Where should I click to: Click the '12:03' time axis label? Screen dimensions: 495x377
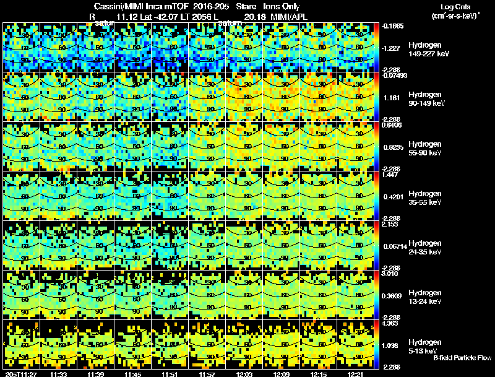(x=244, y=374)
